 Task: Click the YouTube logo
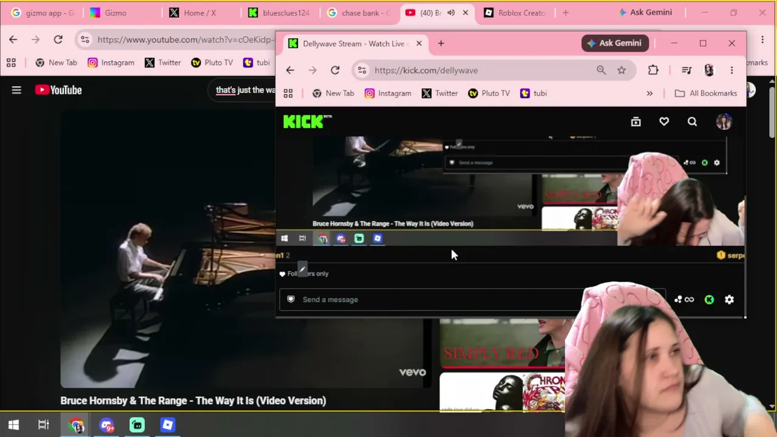point(58,90)
